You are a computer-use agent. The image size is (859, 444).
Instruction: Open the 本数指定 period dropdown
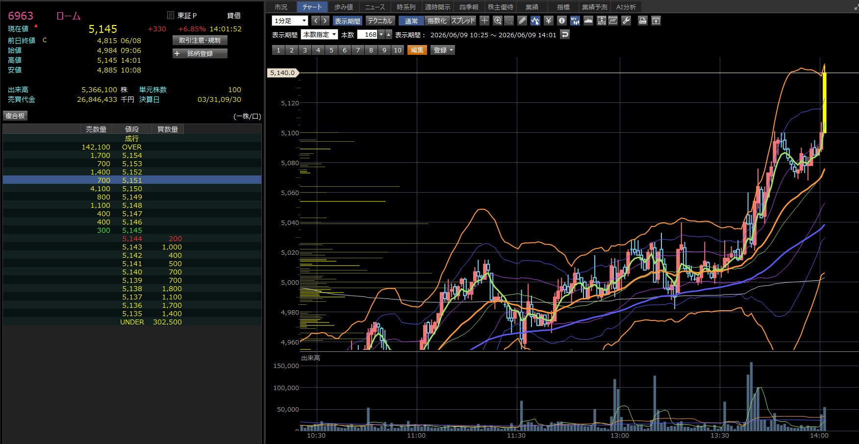(x=320, y=35)
